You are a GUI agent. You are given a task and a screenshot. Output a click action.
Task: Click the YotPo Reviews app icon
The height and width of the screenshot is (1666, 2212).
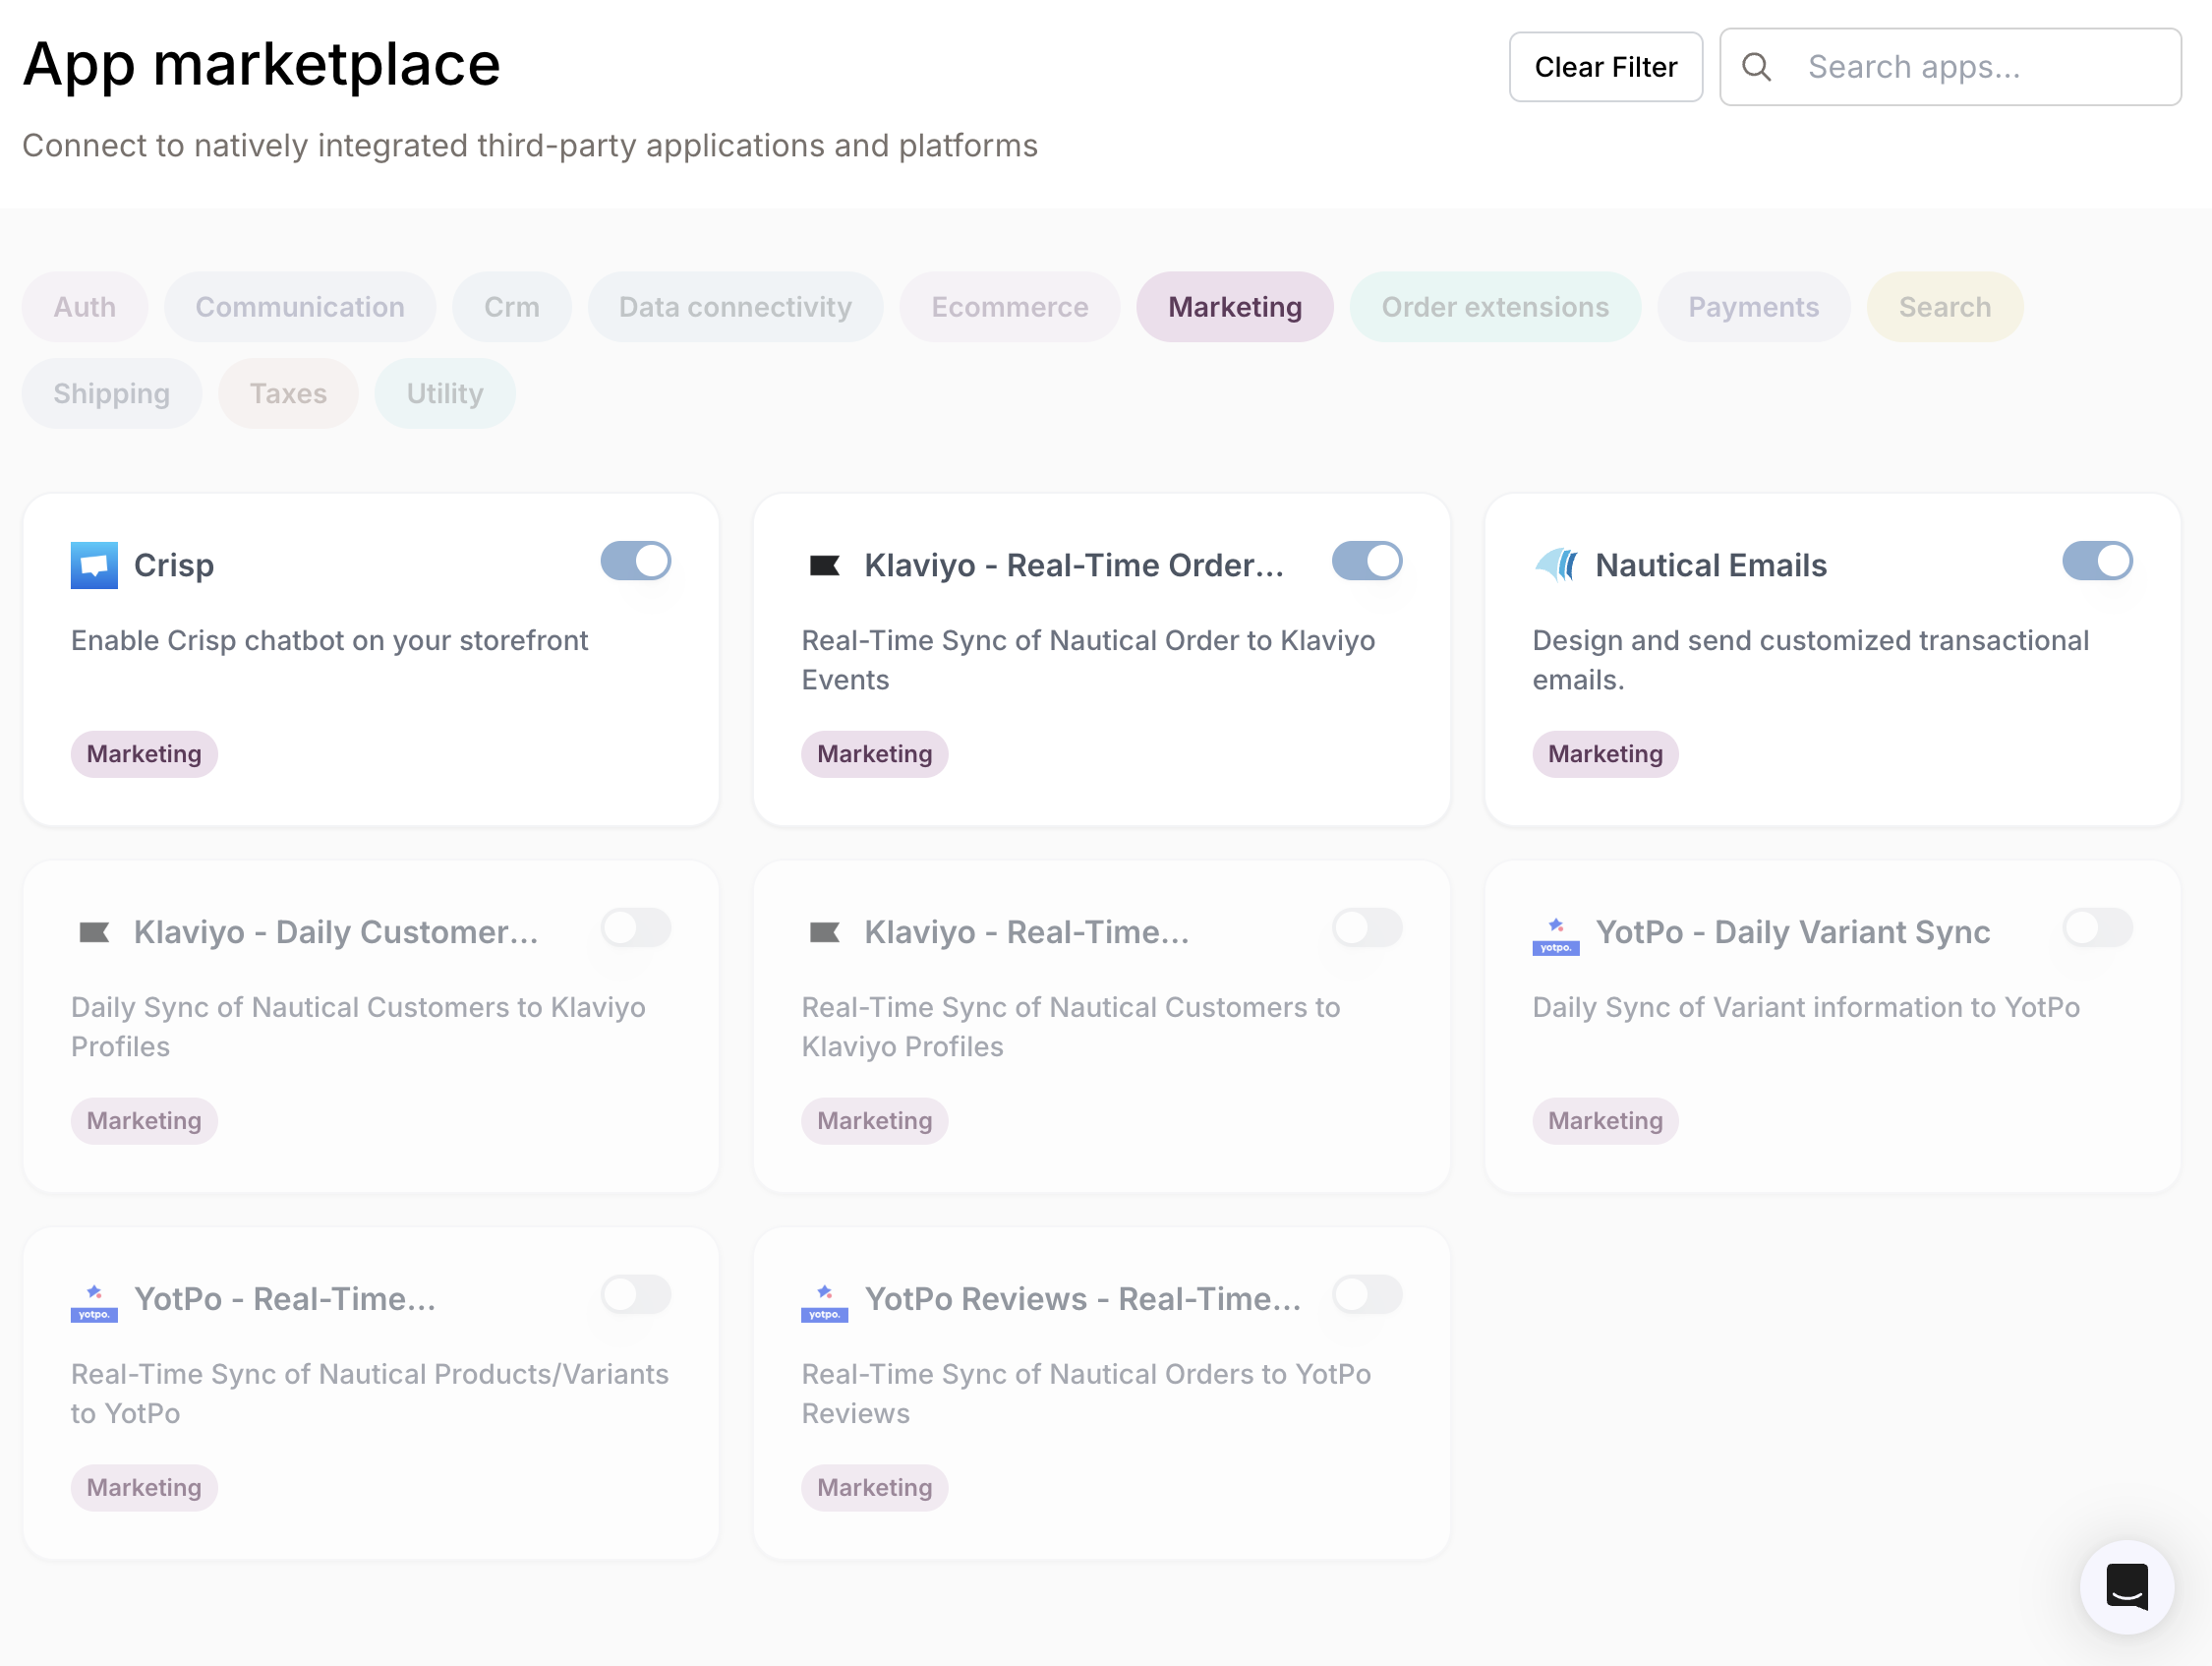click(824, 1299)
